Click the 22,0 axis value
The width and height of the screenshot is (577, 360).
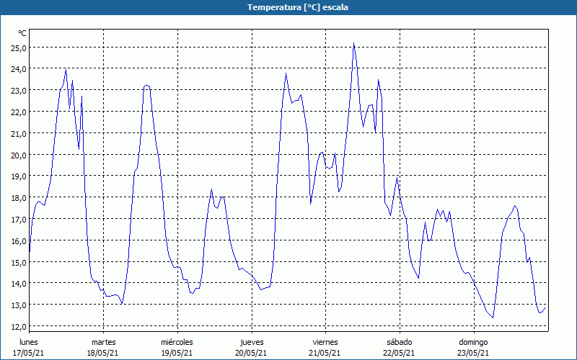coord(19,112)
